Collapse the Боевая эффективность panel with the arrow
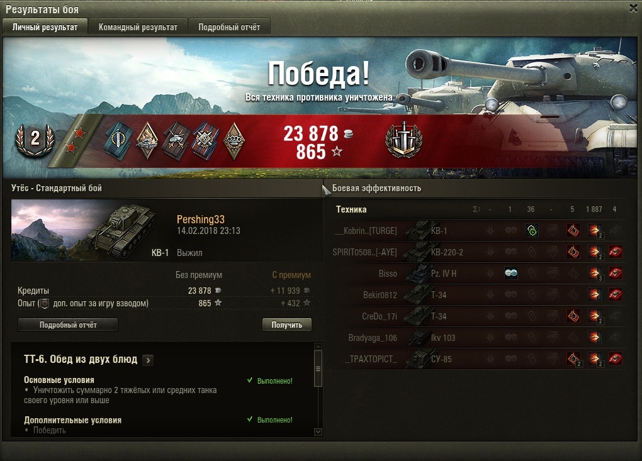 tap(326, 190)
